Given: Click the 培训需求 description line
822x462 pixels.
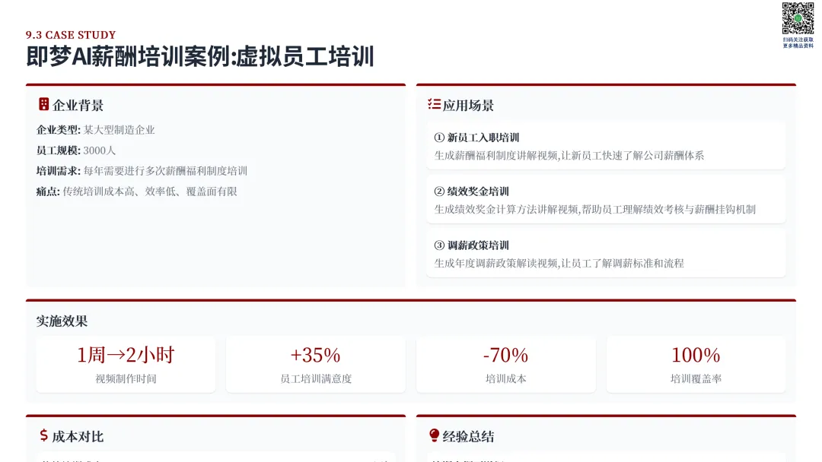Looking at the screenshot, I should coord(142,171).
